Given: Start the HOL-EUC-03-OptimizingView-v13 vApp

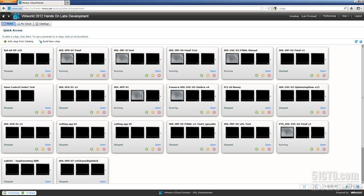Looking at the screenshot, I should (311, 112).
